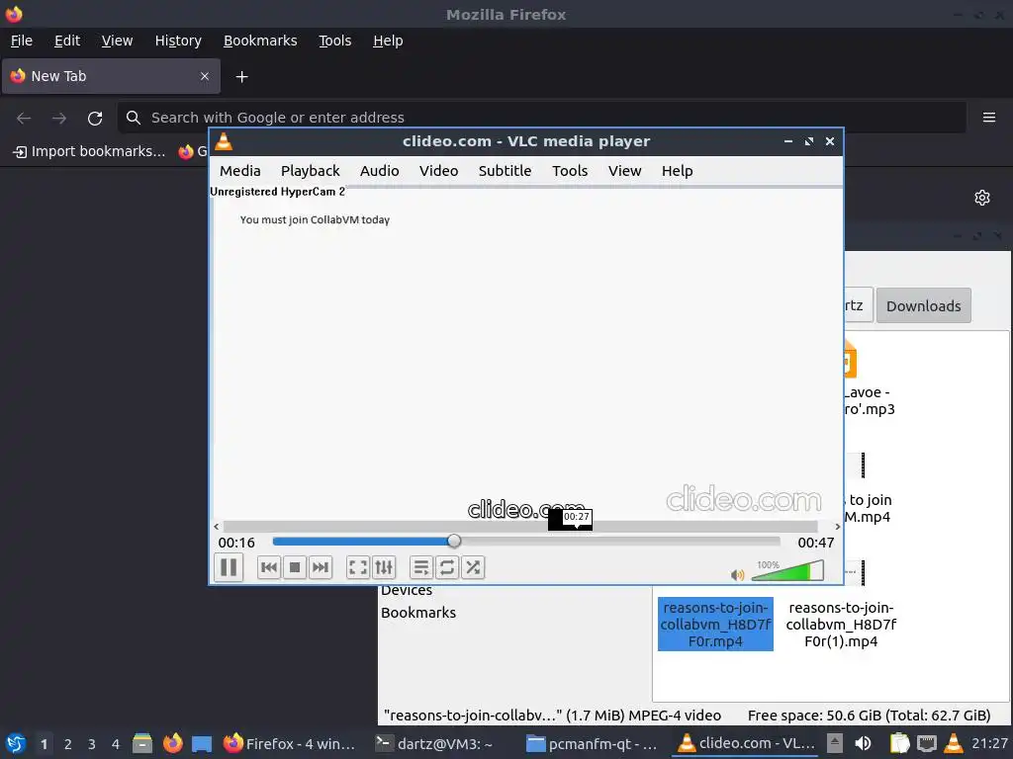
Task: Stop playback in VLC
Action: click(295, 567)
